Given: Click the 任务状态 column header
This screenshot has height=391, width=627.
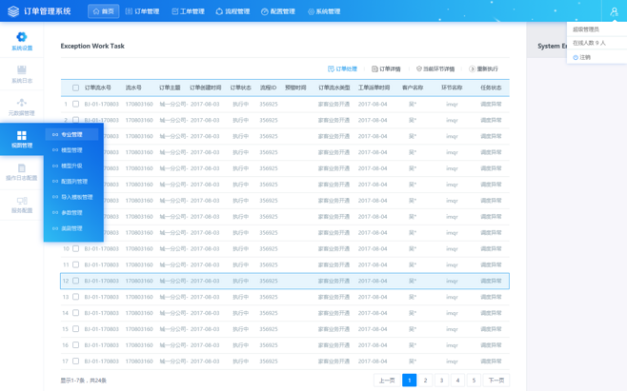Looking at the screenshot, I should point(491,88).
